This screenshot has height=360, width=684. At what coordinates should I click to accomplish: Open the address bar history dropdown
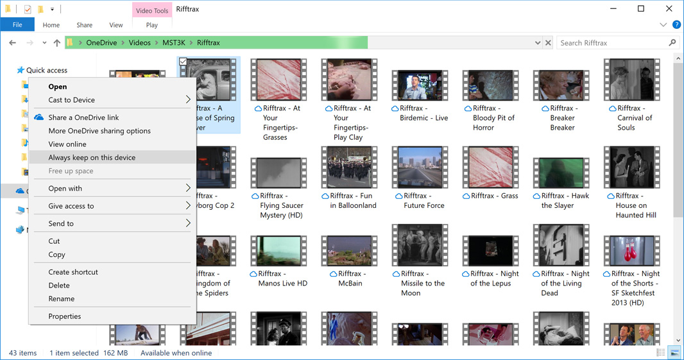pyautogui.click(x=538, y=43)
